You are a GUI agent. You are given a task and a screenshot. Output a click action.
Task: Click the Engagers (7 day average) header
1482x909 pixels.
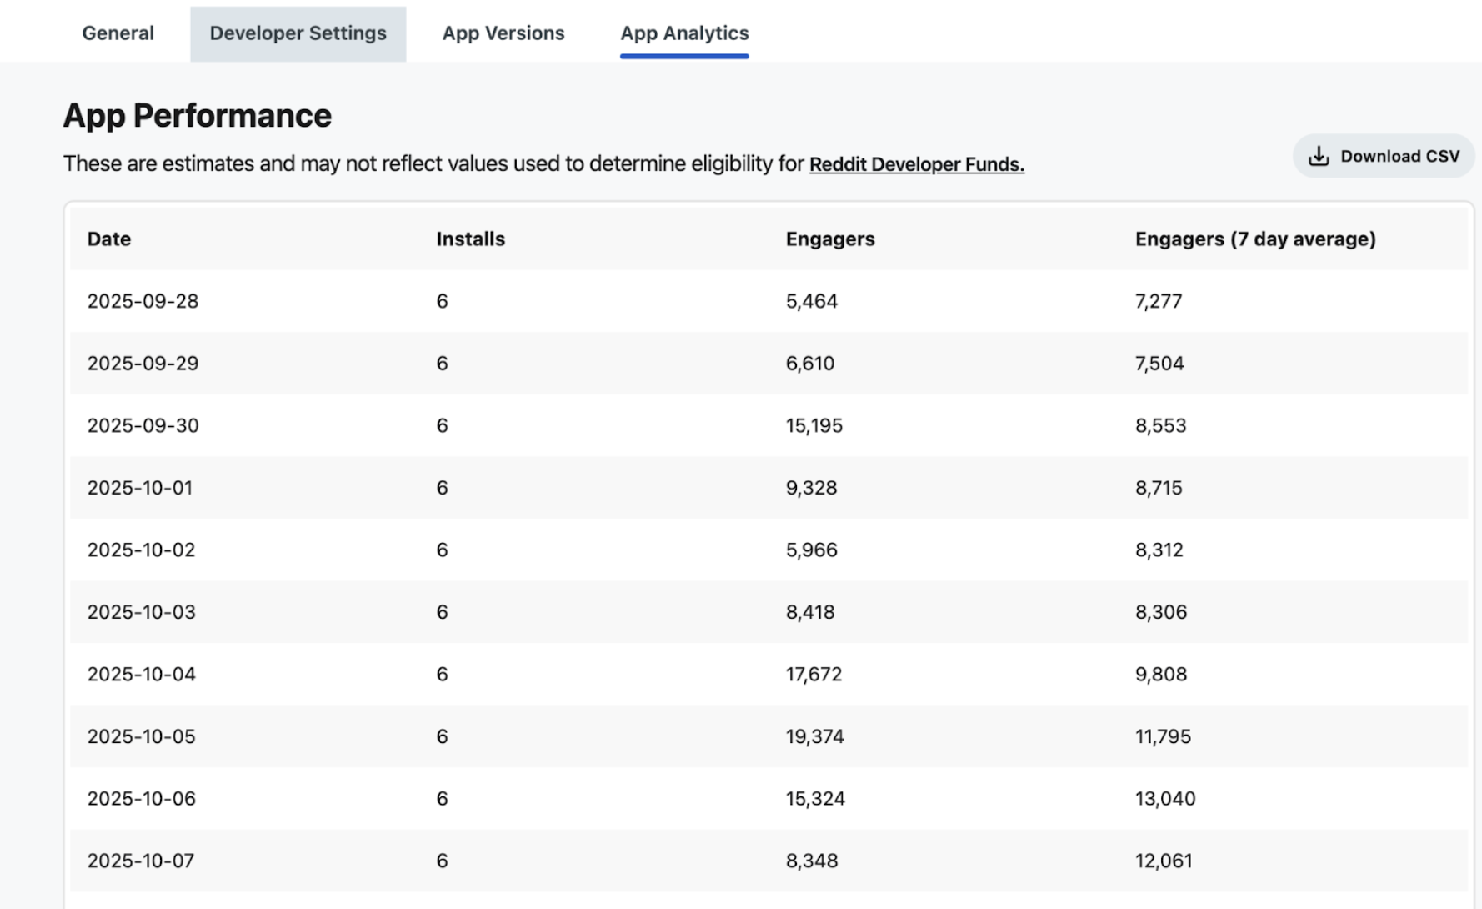coord(1255,239)
